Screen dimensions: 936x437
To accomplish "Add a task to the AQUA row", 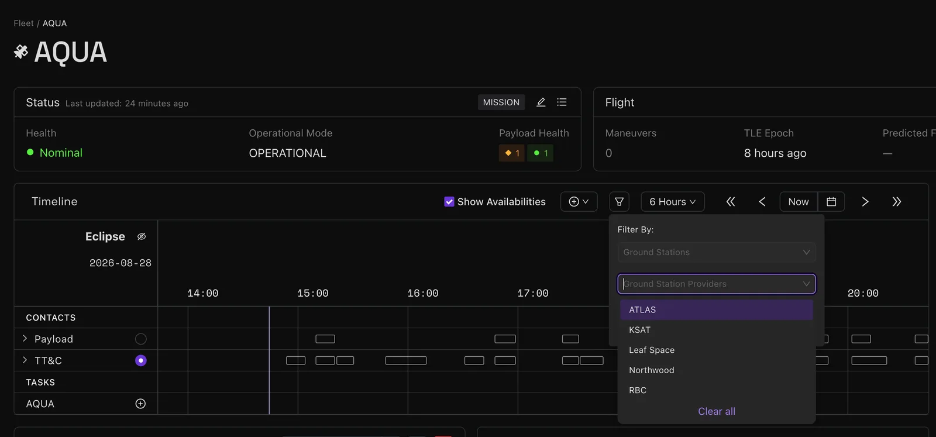I will 140,404.
